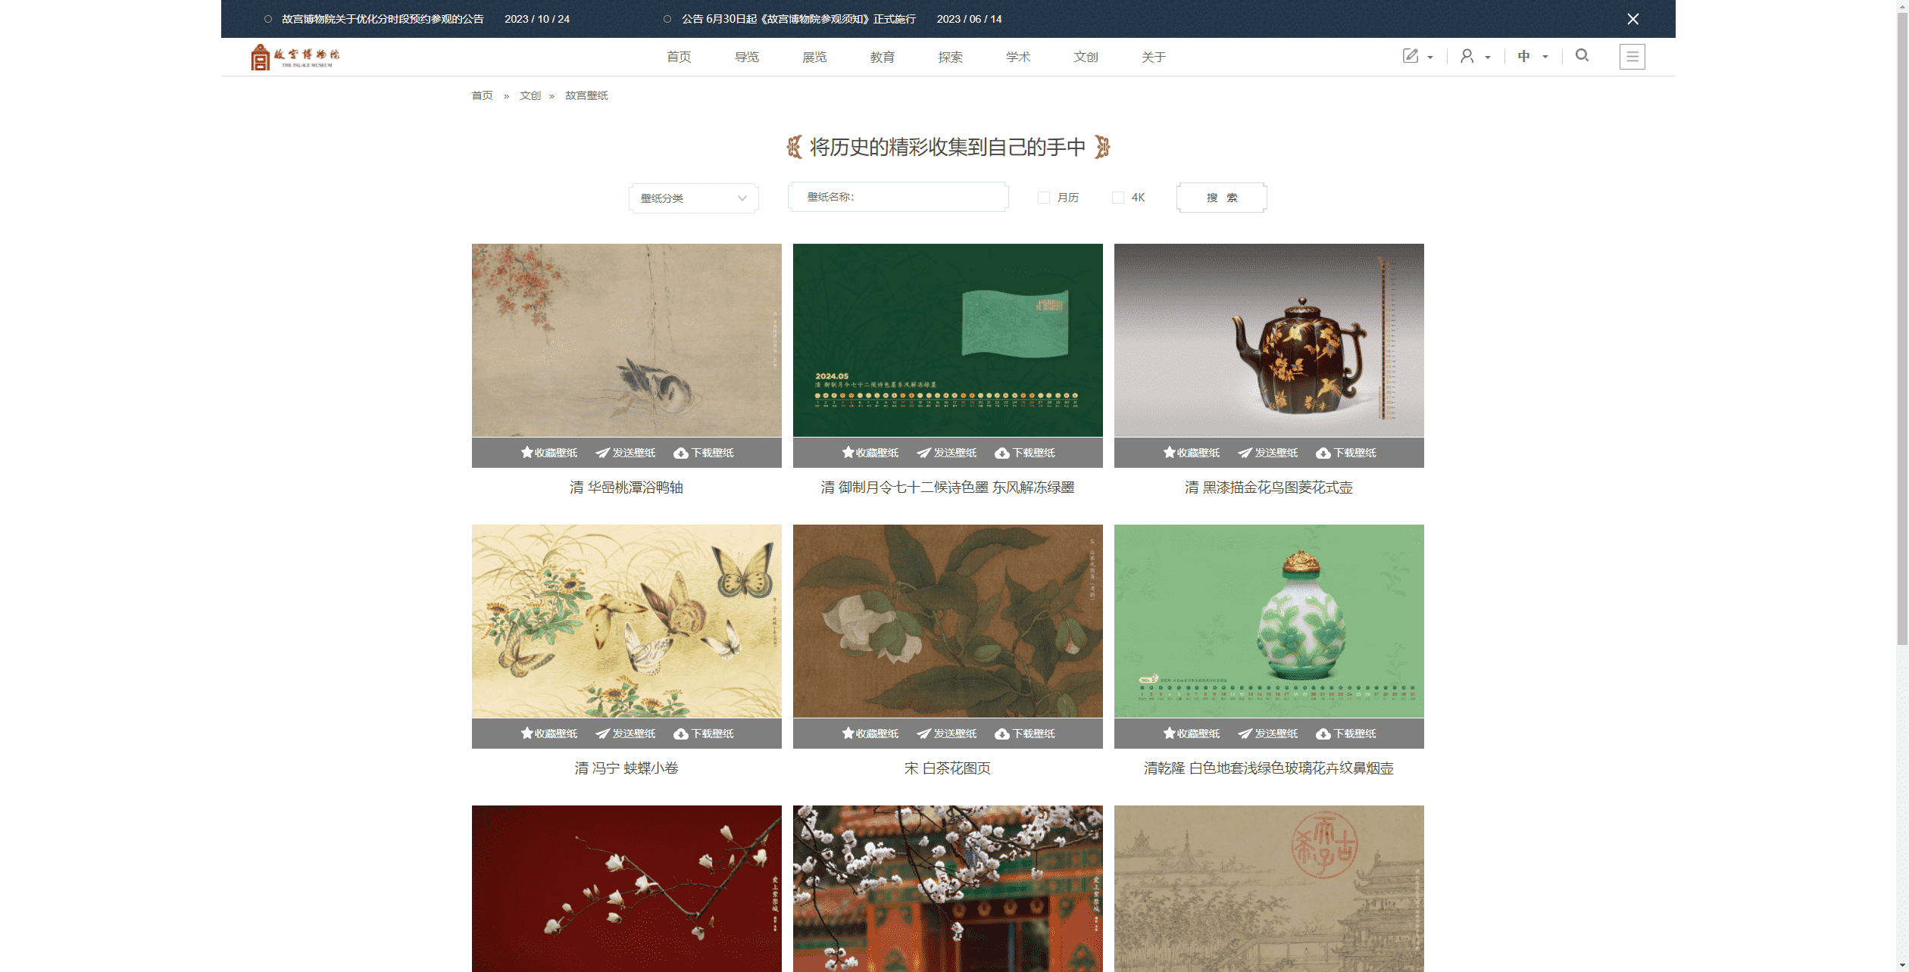Enable the 4K checkbox filter
The width and height of the screenshot is (1909, 972).
click(1118, 198)
